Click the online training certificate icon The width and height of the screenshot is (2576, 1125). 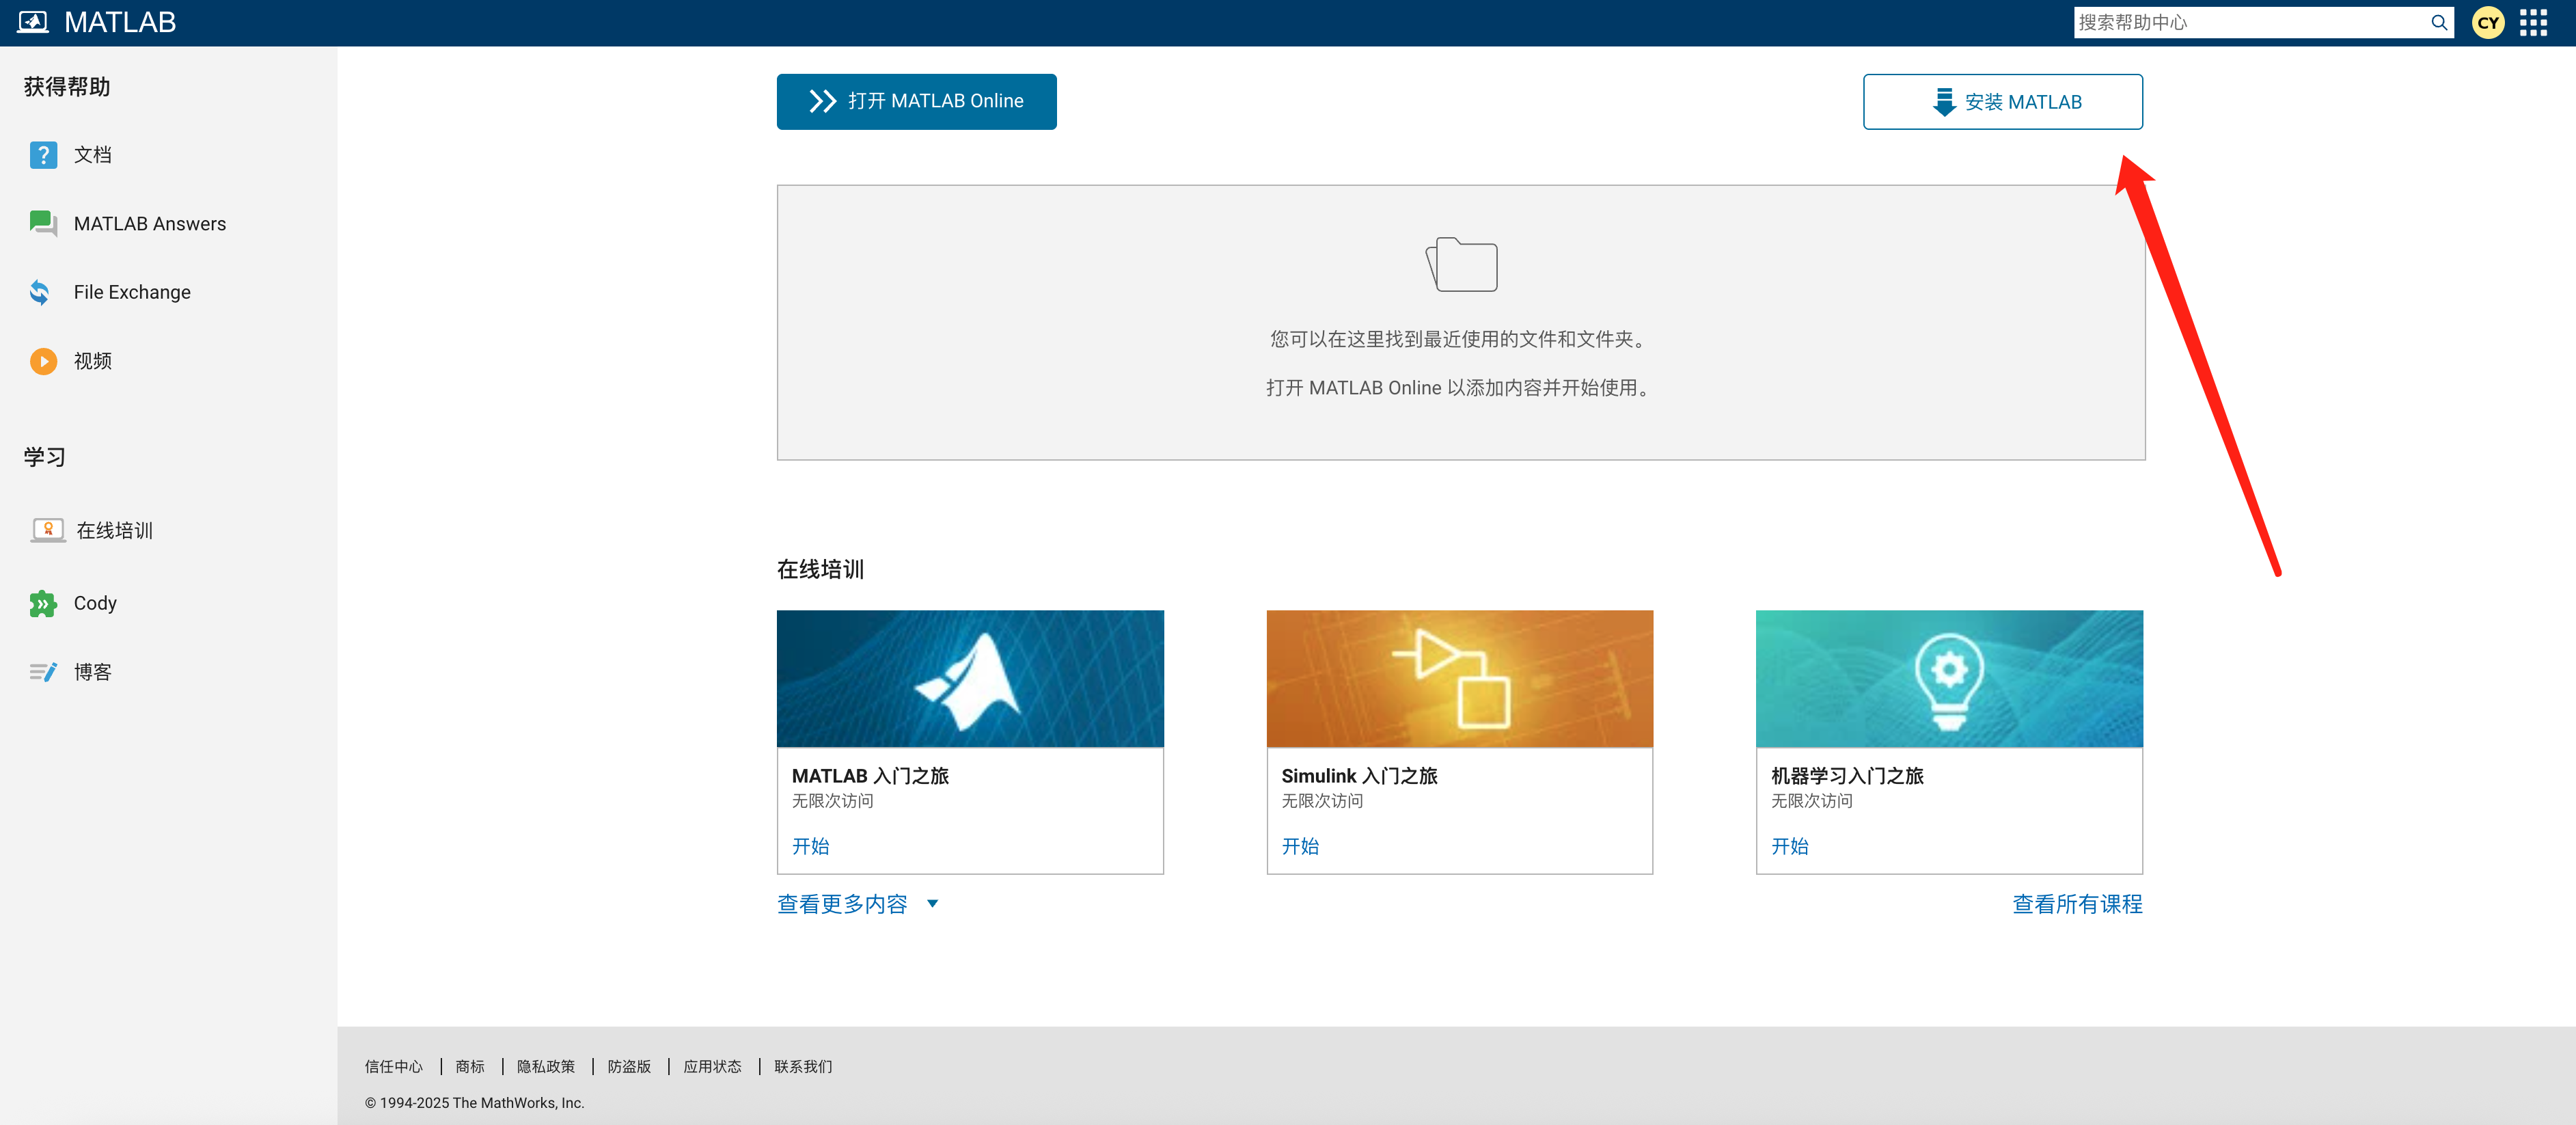(47, 530)
